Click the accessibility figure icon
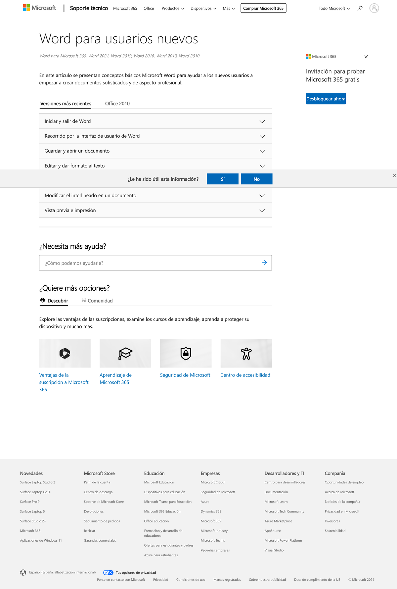This screenshot has height=589, width=397. tap(246, 353)
